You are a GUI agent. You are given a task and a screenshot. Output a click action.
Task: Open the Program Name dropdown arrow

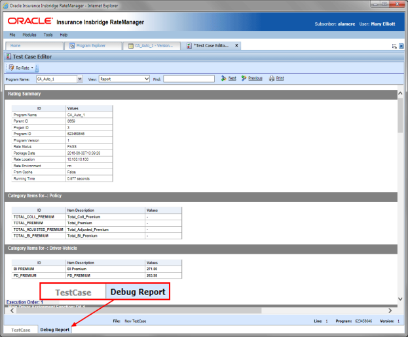click(x=80, y=79)
